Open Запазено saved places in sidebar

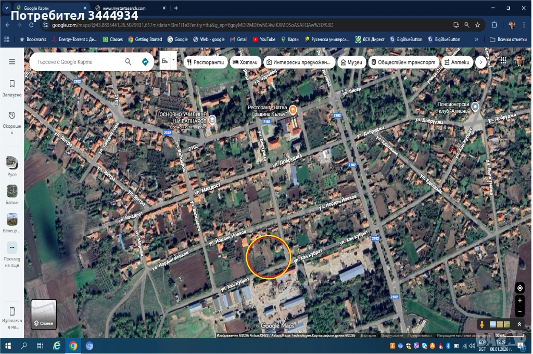click(x=12, y=88)
